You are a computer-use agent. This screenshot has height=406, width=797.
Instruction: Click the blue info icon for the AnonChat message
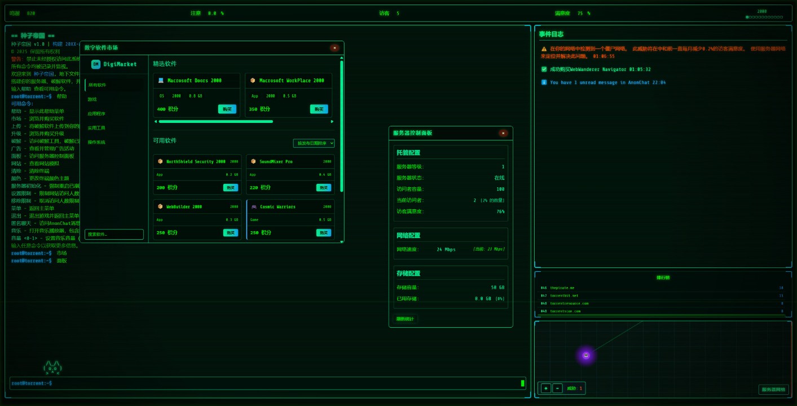pyautogui.click(x=544, y=82)
